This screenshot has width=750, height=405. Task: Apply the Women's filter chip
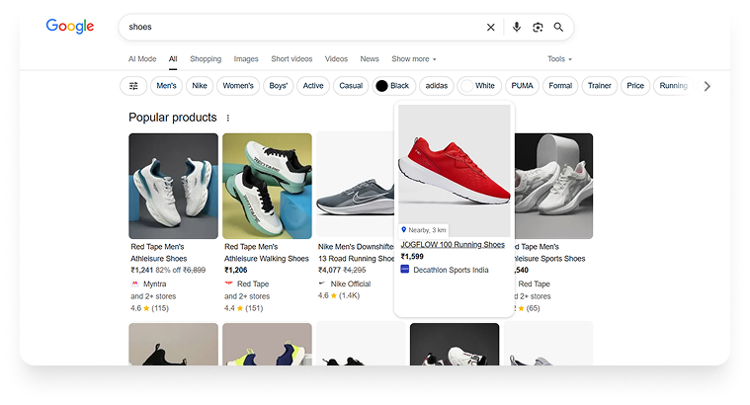click(238, 86)
